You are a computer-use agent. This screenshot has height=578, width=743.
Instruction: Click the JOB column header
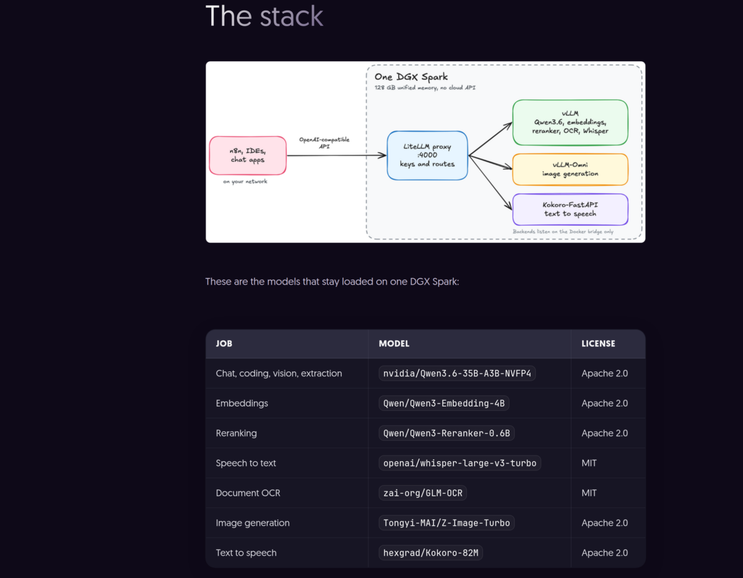tap(224, 343)
